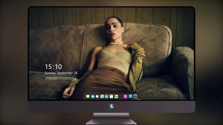Viewport: 223px width, 125px height.
Task: Click the logo badge on monitor chin
Action: click(x=111, y=107)
